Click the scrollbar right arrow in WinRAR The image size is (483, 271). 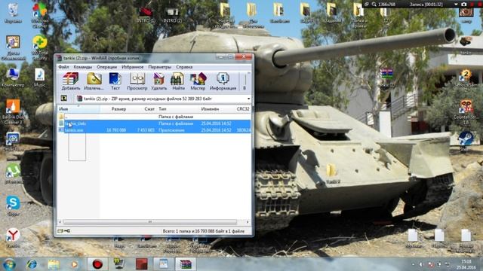248,221
